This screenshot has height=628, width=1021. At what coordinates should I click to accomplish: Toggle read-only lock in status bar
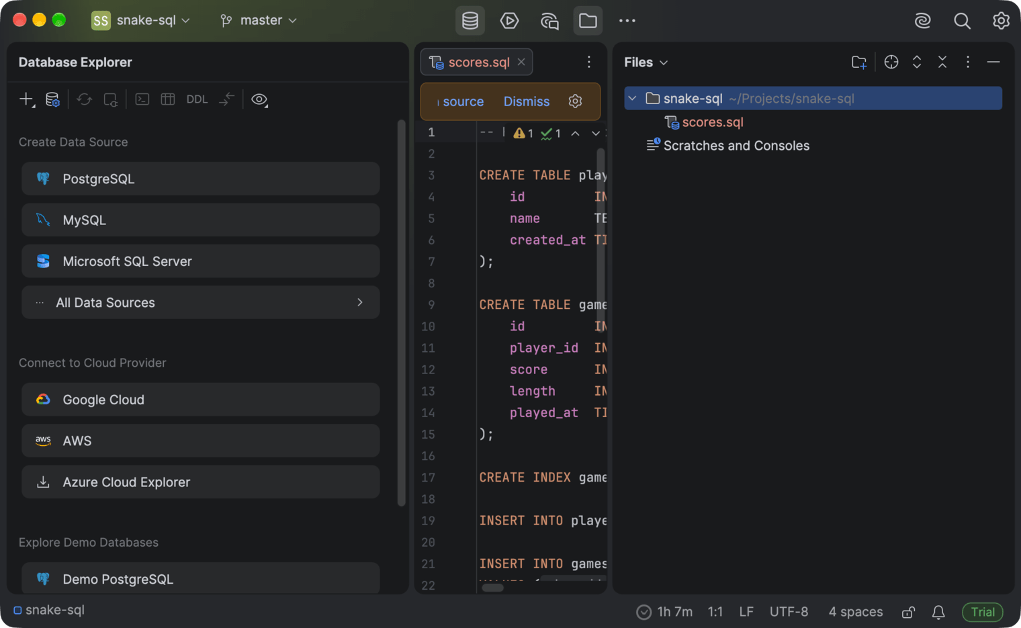point(908,613)
